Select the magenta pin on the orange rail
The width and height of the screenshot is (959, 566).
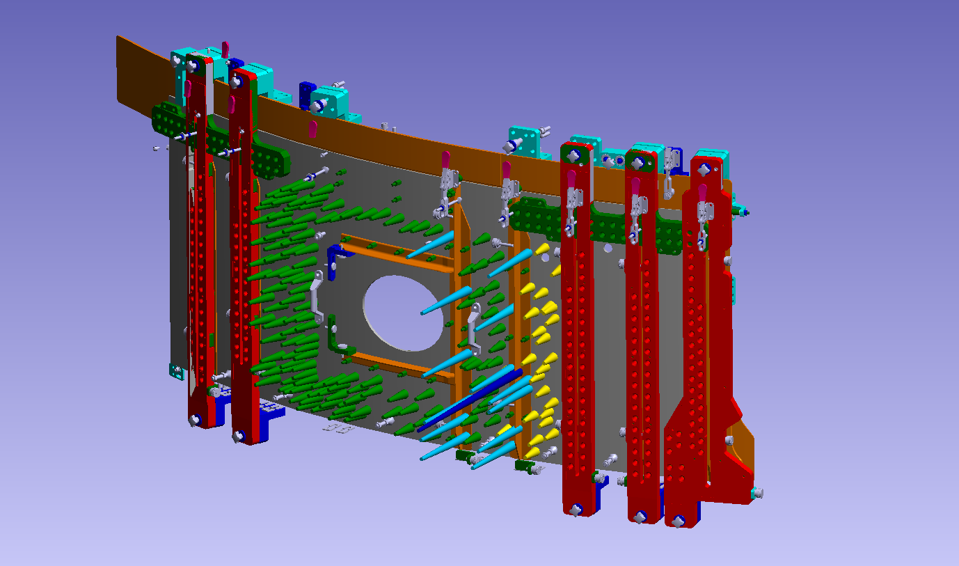(x=313, y=128)
